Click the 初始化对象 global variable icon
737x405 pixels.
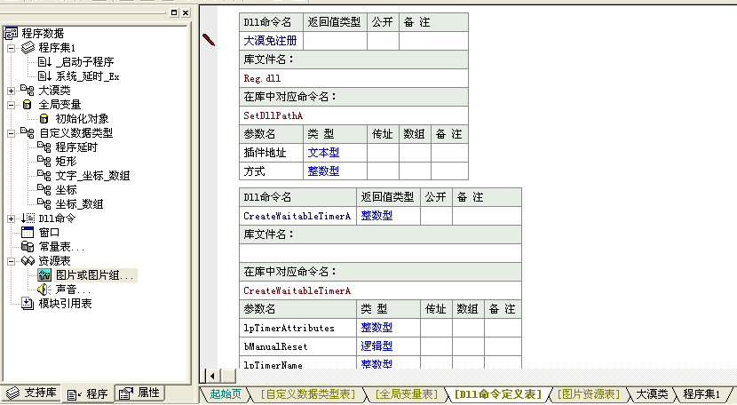pos(44,119)
